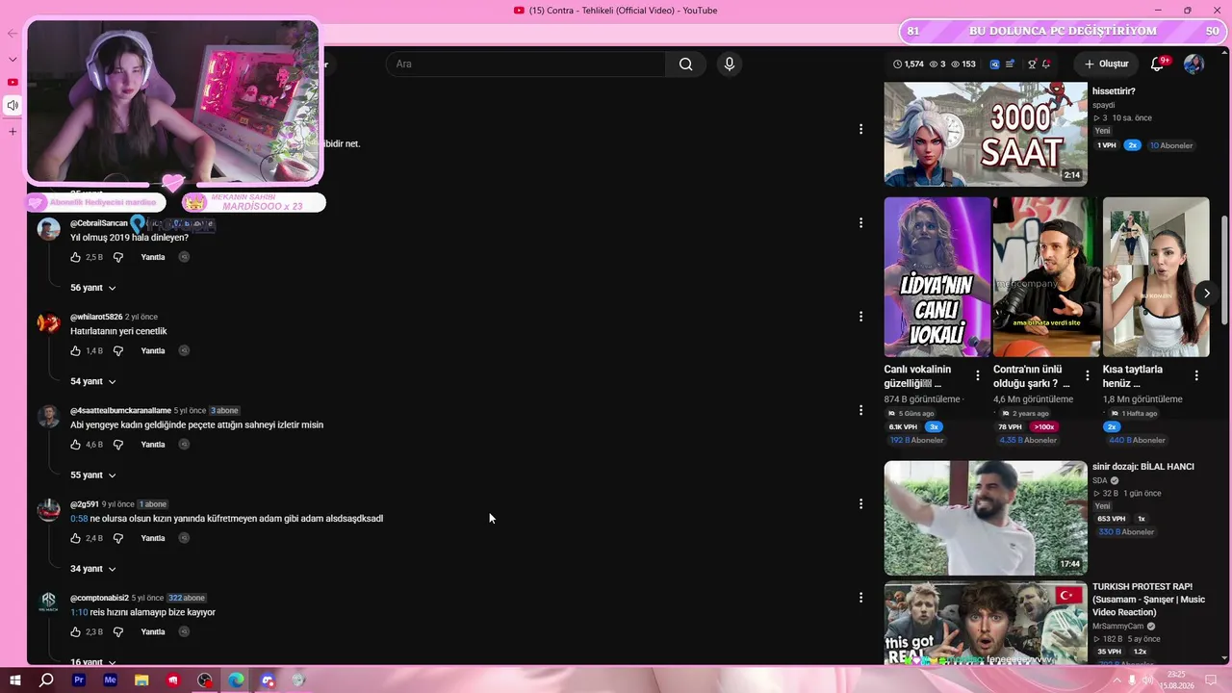Open the Adobe Premiere Pro taskbar icon
The image size is (1232, 693).
click(79, 680)
